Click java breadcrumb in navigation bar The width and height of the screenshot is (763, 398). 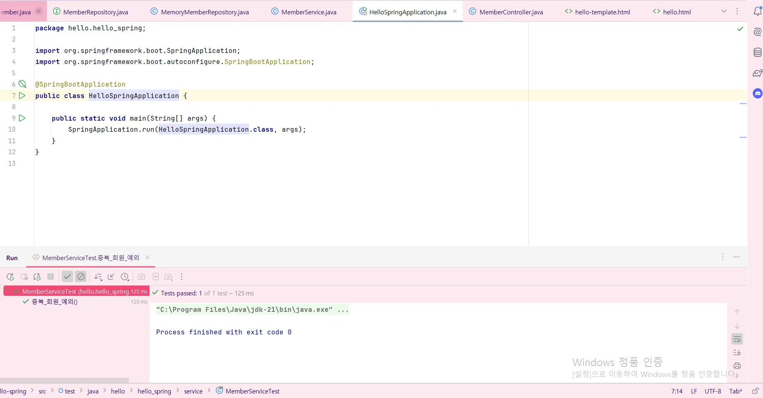tap(93, 391)
